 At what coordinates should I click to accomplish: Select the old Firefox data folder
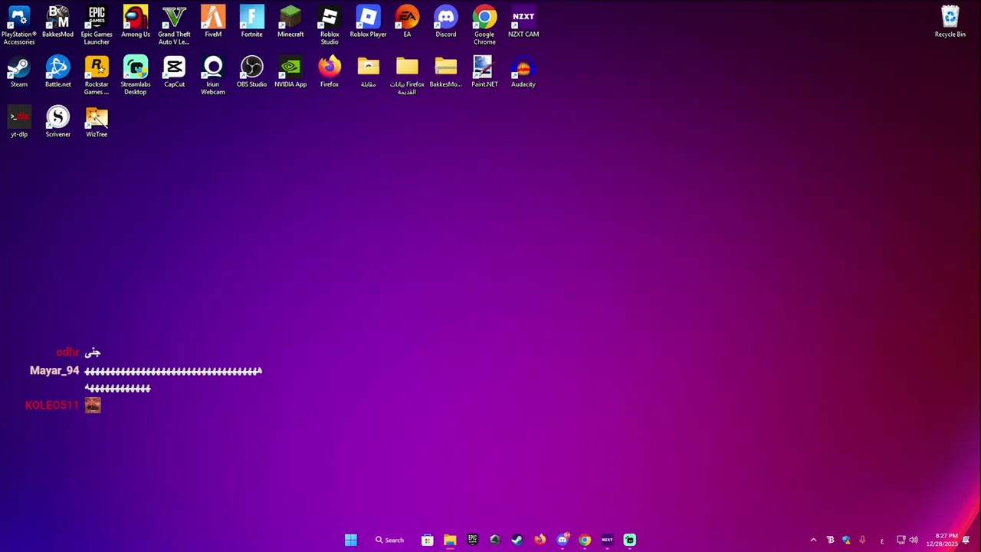(407, 75)
